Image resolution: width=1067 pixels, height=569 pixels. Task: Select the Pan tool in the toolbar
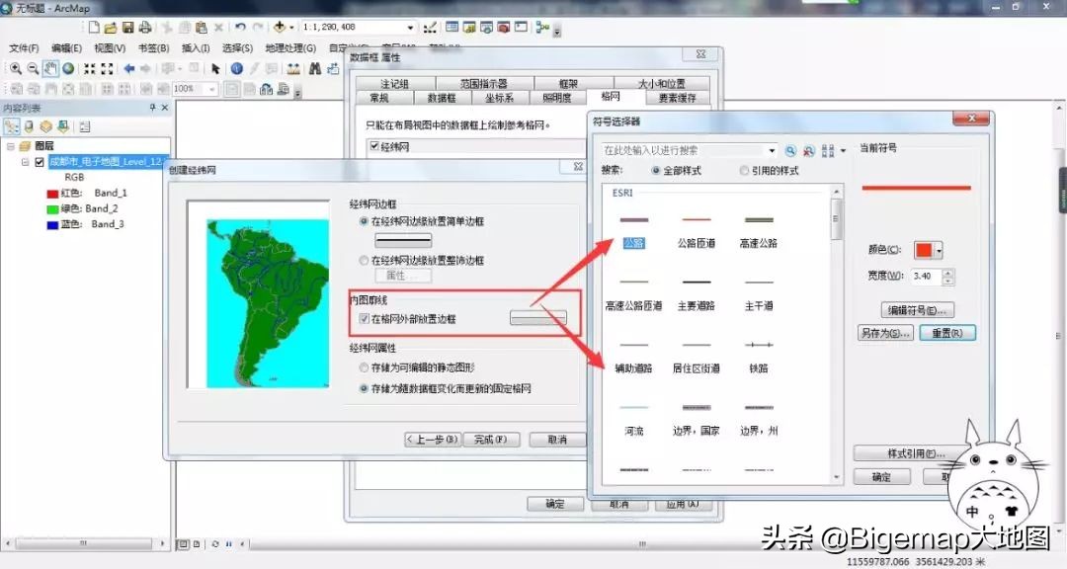(49, 68)
